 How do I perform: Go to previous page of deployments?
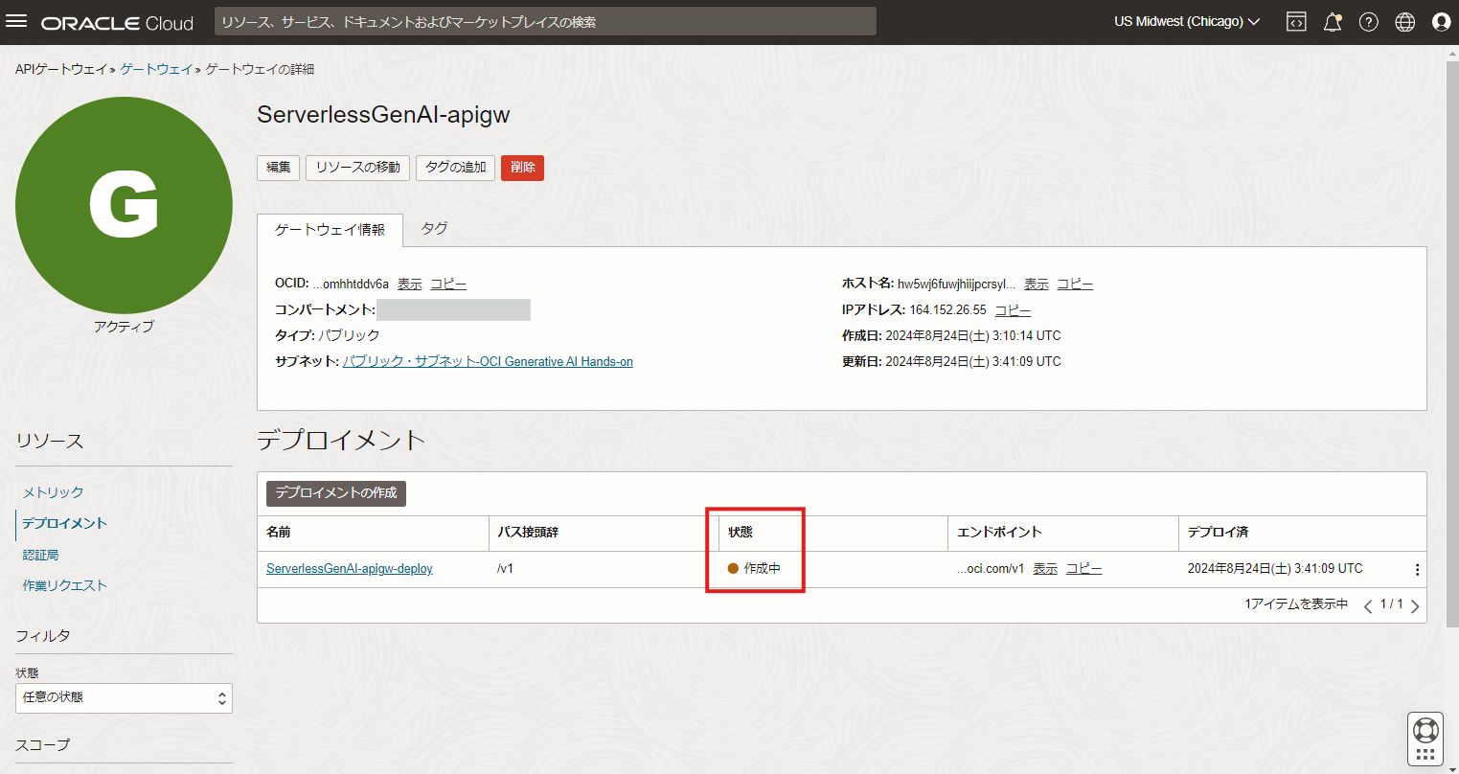point(1367,605)
